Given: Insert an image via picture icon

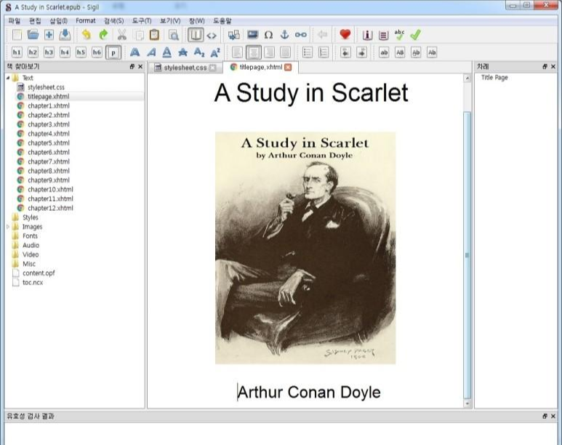Looking at the screenshot, I should tap(253, 35).
